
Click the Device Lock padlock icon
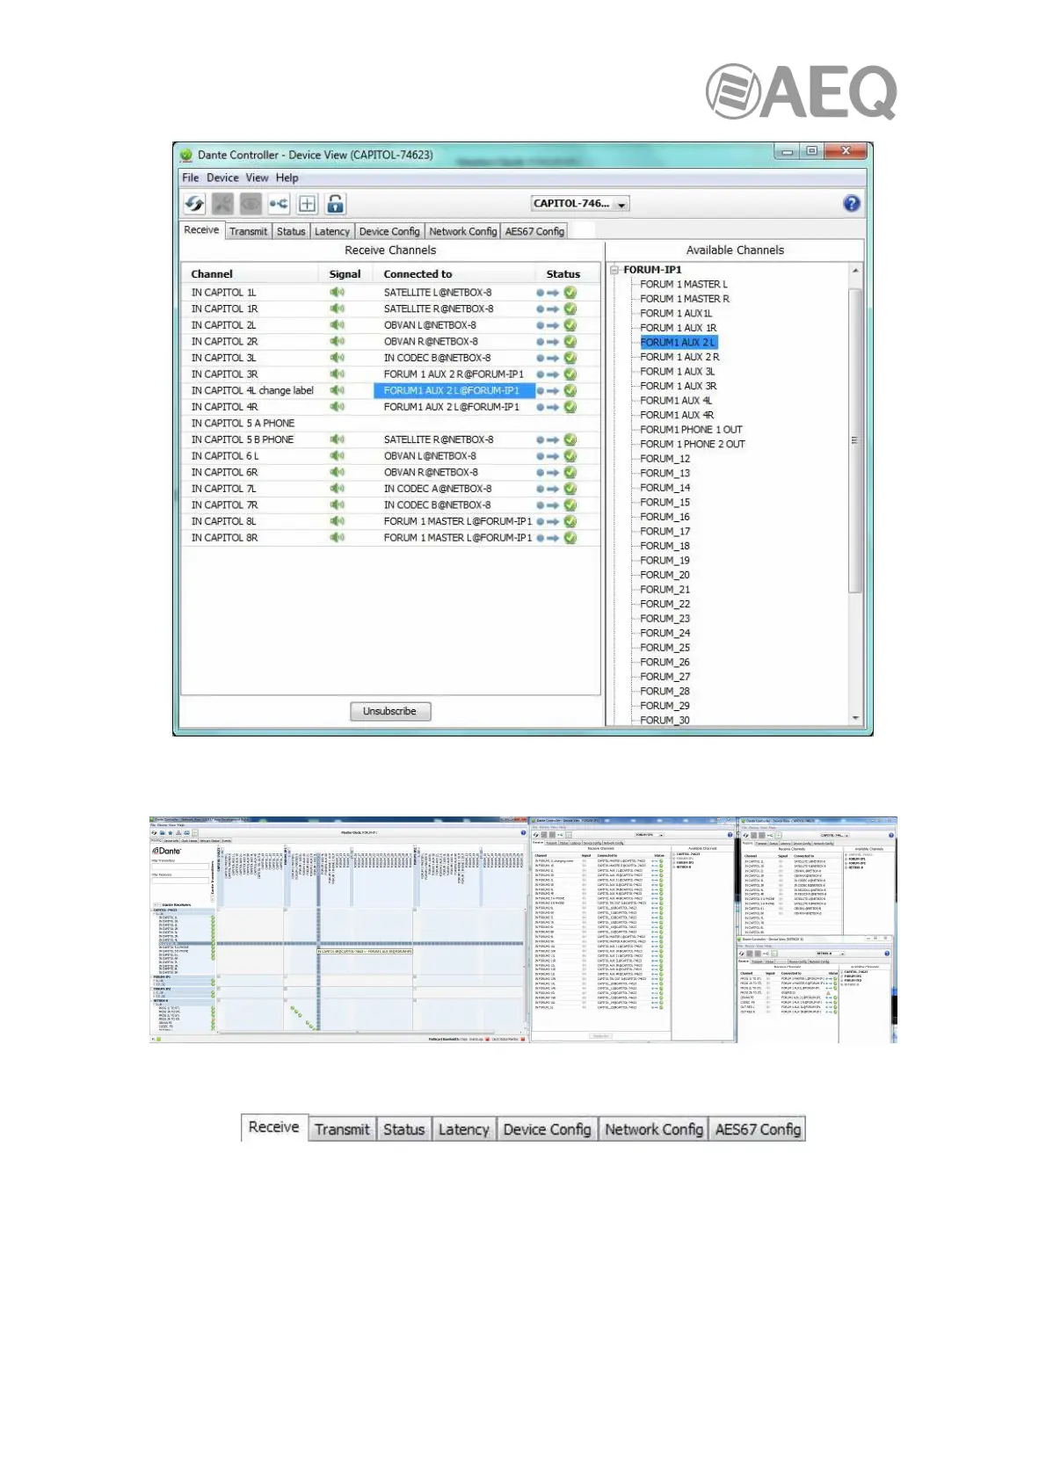click(x=335, y=204)
